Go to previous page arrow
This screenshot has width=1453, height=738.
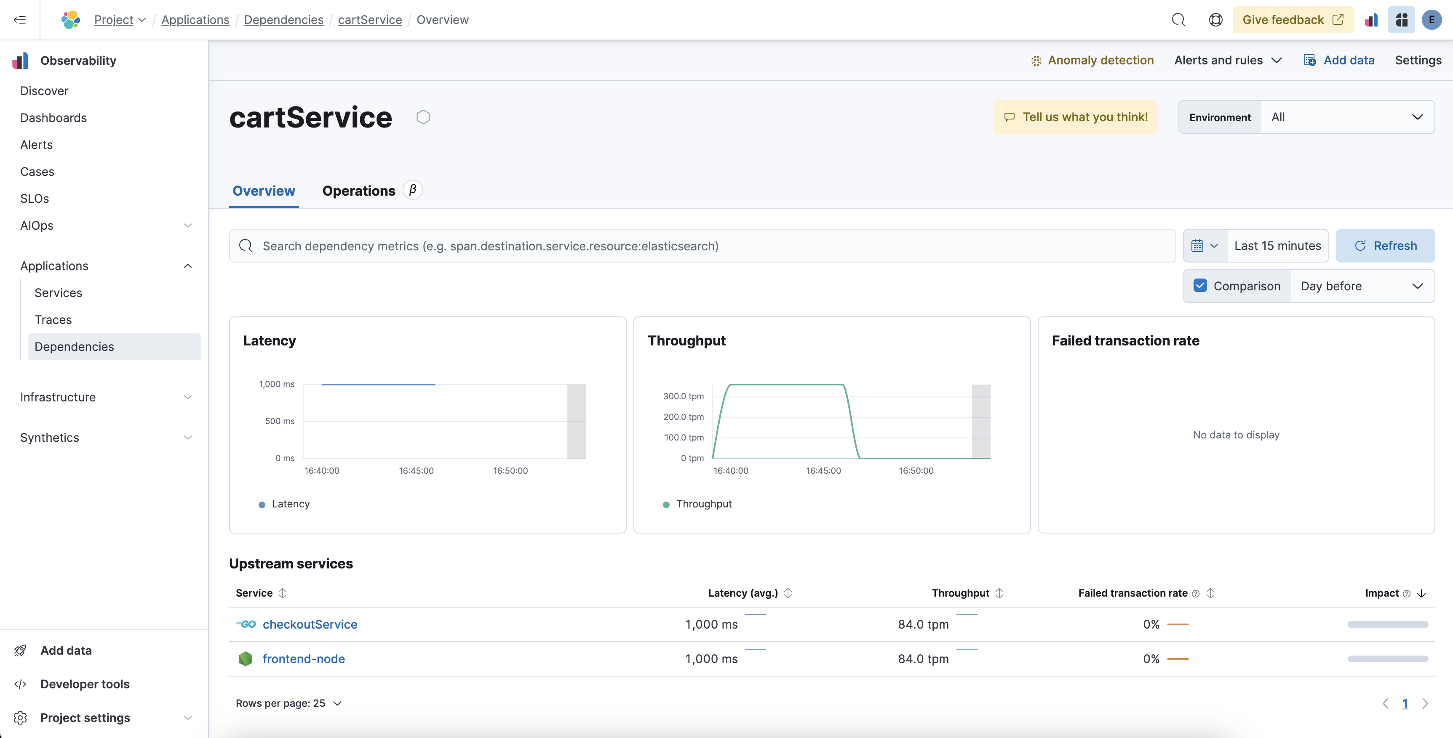click(x=1385, y=703)
